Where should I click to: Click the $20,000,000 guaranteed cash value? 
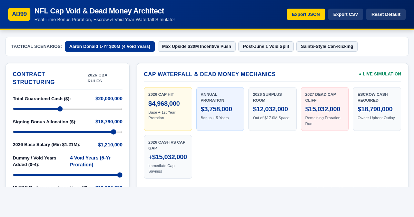109,99
